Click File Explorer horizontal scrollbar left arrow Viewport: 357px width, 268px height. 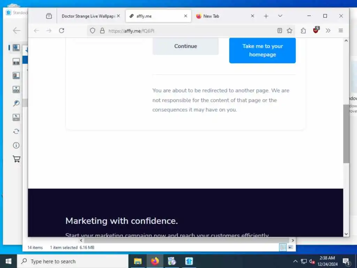81,240
